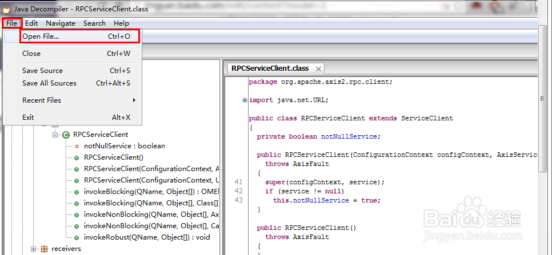The height and width of the screenshot is (255, 552).
Task: Open the Recent Files submenu arrow
Action: tap(134, 100)
